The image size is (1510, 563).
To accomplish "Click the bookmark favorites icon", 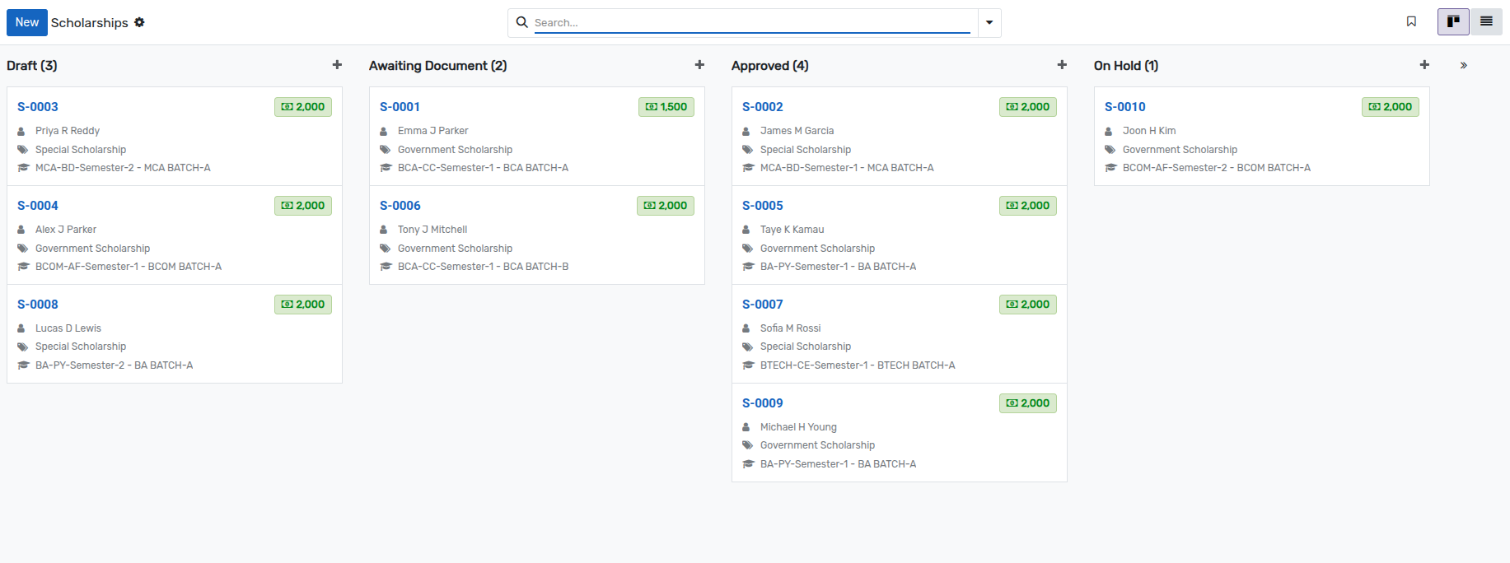I will [1411, 21].
